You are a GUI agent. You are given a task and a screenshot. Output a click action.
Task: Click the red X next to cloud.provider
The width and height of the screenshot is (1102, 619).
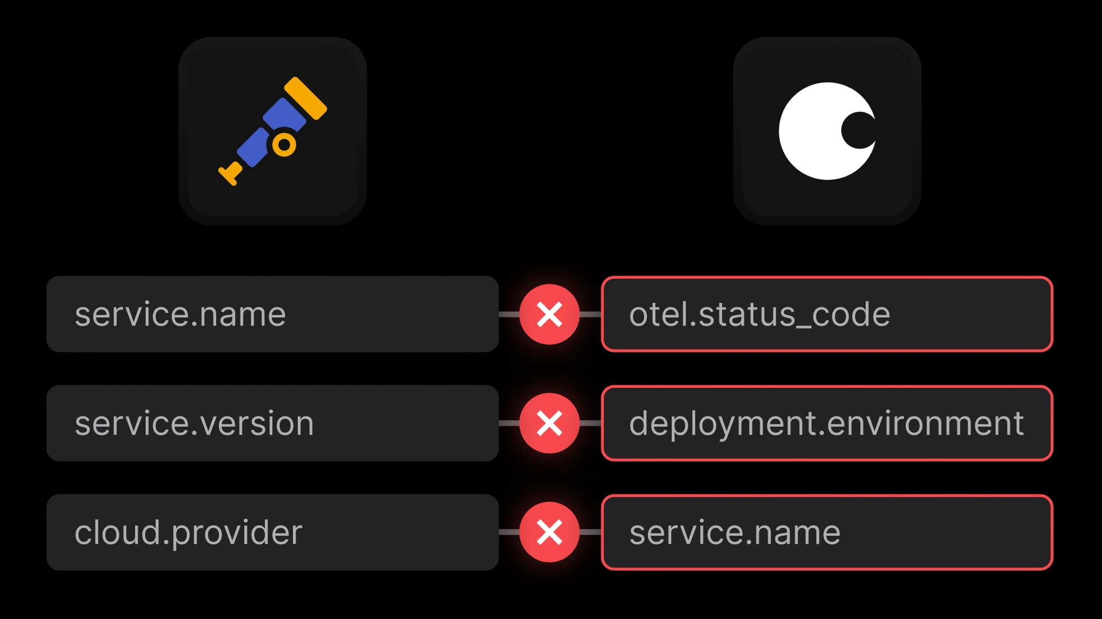point(549,532)
